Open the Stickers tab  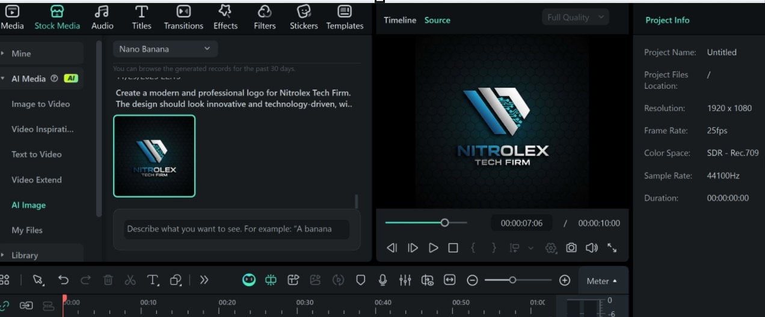click(304, 17)
